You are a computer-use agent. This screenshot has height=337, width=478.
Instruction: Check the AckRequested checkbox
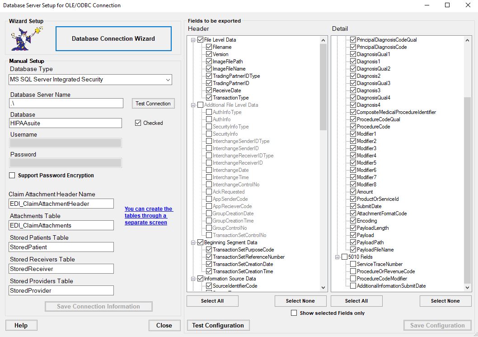pos(209,192)
